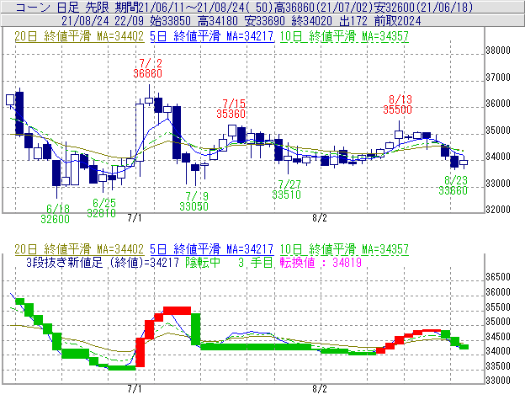Click the tall red bar at 7/1 on the lower chart
Screen dimensions: 525x400
click(140, 353)
